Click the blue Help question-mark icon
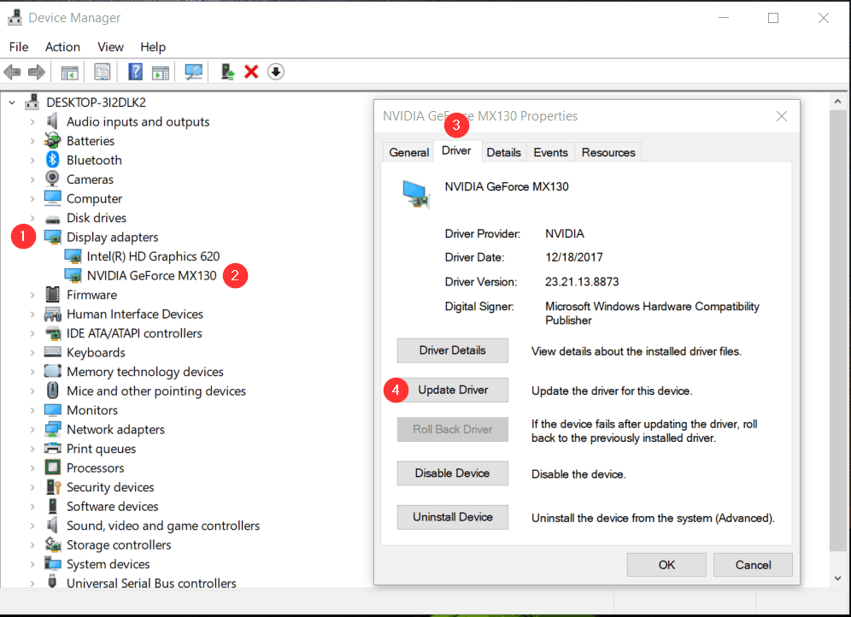The height and width of the screenshot is (617, 851). tap(135, 72)
